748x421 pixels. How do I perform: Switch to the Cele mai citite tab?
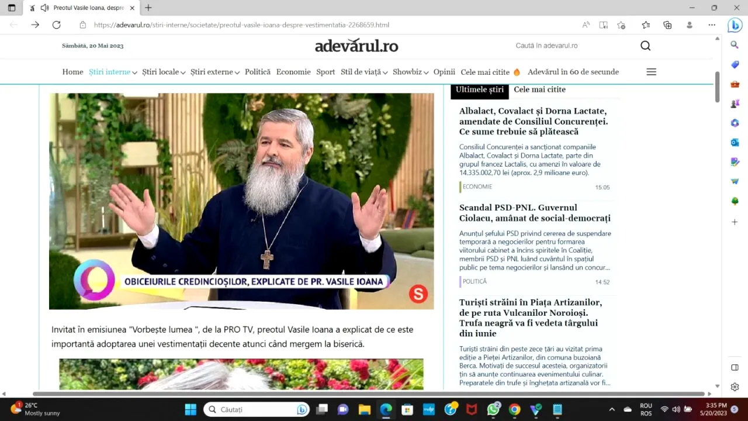(539, 89)
